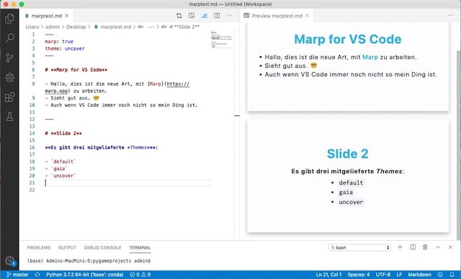The width and height of the screenshot is (461, 279).
Task: Open the Source Control view
Action: (x=9, y=58)
